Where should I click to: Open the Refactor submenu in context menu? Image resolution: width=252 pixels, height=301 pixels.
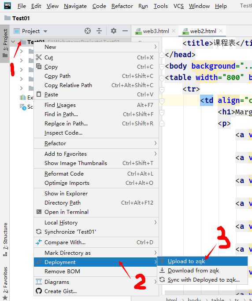tap(96, 143)
